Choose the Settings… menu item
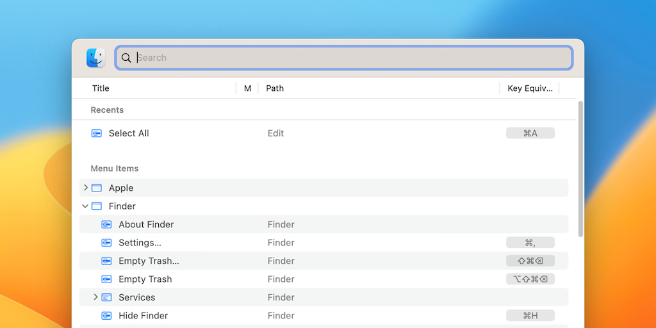The height and width of the screenshot is (328, 656). [x=140, y=243]
